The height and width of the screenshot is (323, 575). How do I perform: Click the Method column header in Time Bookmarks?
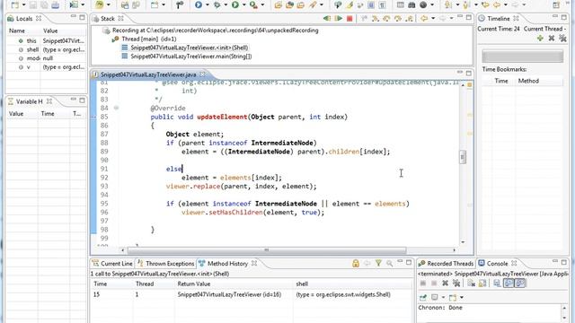pos(539,81)
